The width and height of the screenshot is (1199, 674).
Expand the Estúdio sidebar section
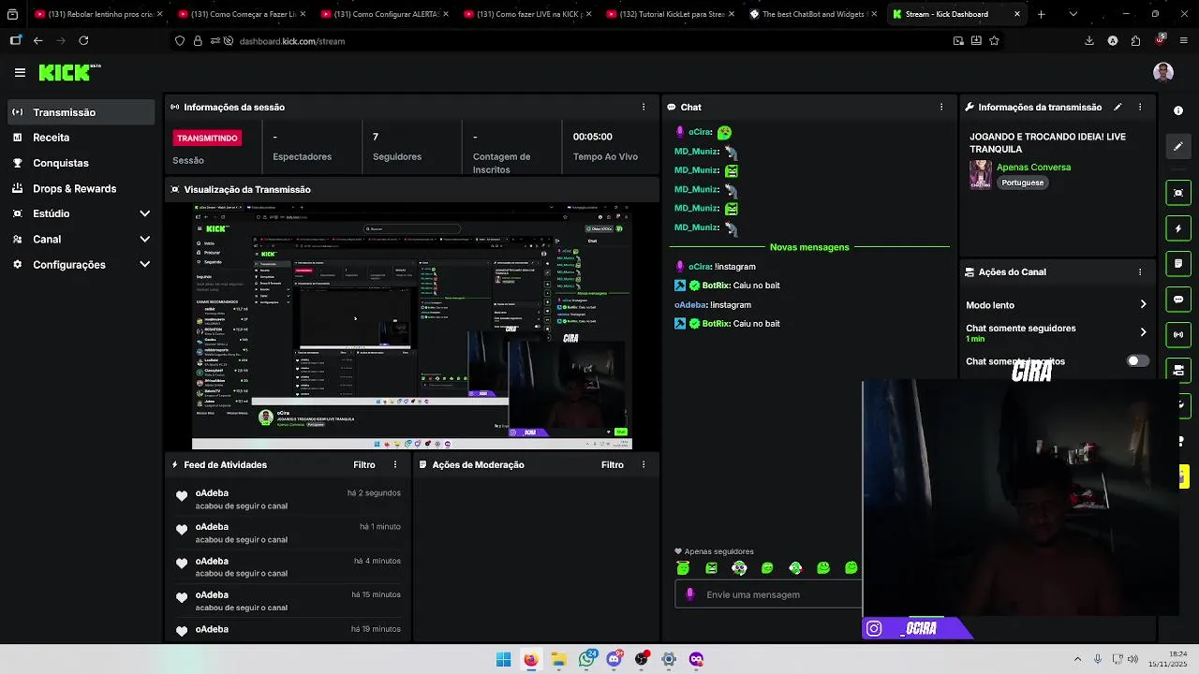pyautogui.click(x=145, y=213)
